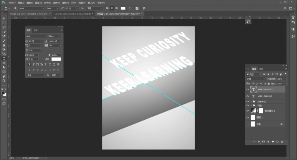Click the delete layer trash icon
The height and width of the screenshot is (160, 297).
(x=282, y=142)
